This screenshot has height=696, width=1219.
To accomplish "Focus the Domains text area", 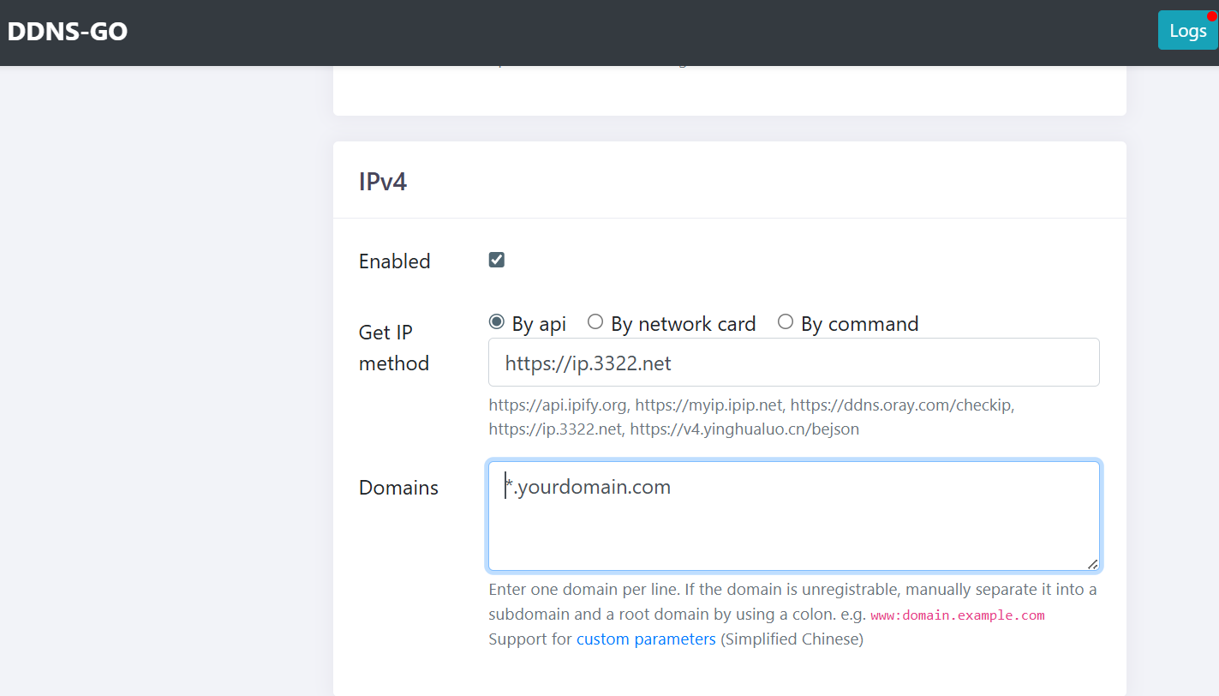I will pyautogui.click(x=793, y=516).
